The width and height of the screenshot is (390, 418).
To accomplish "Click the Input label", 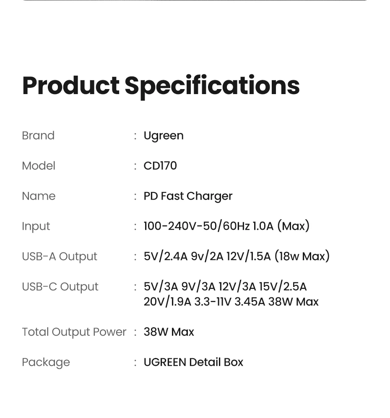I will pyautogui.click(x=36, y=226).
